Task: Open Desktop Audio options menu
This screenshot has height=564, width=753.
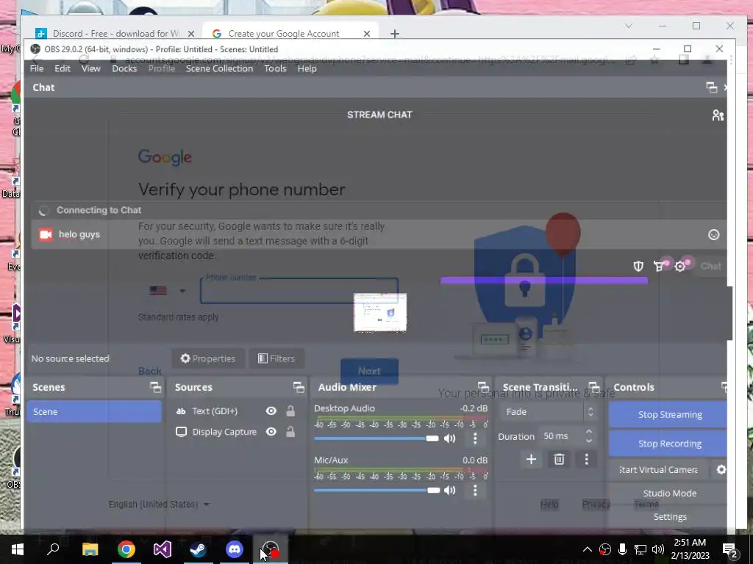Action: tap(475, 438)
